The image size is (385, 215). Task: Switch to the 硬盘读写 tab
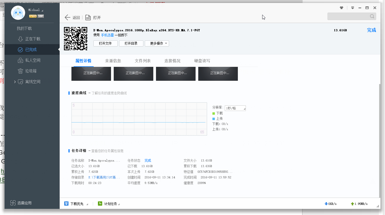point(202,61)
